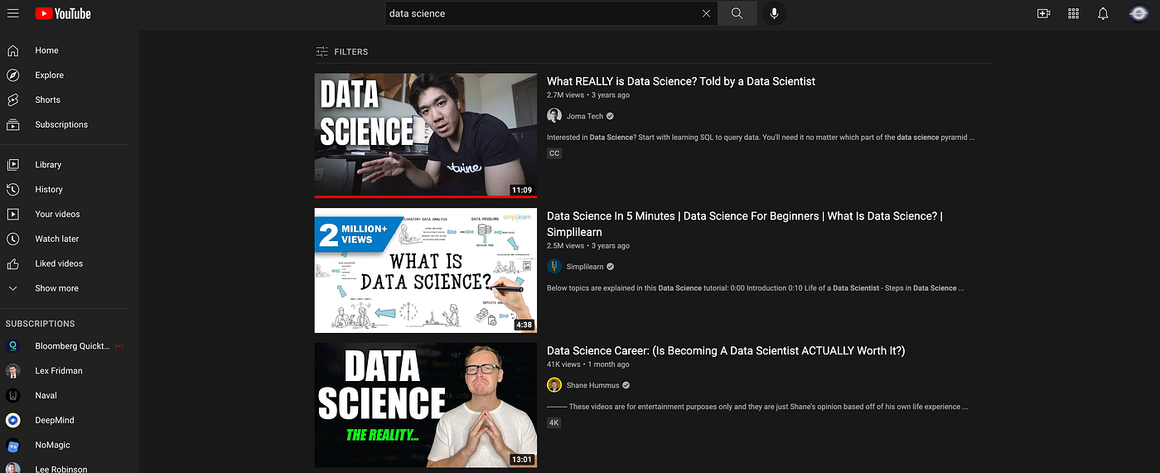Open the notifications bell
Viewport: 1160px width, 473px height.
tap(1103, 13)
